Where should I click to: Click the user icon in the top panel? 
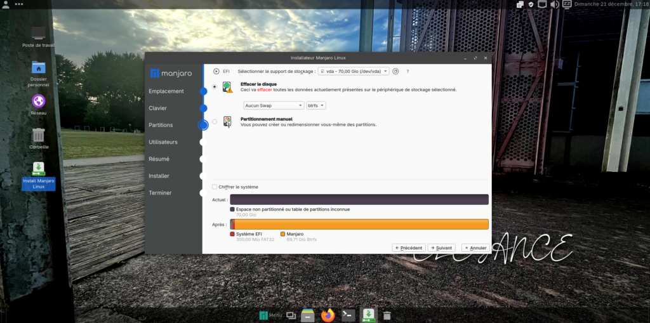(5, 4)
